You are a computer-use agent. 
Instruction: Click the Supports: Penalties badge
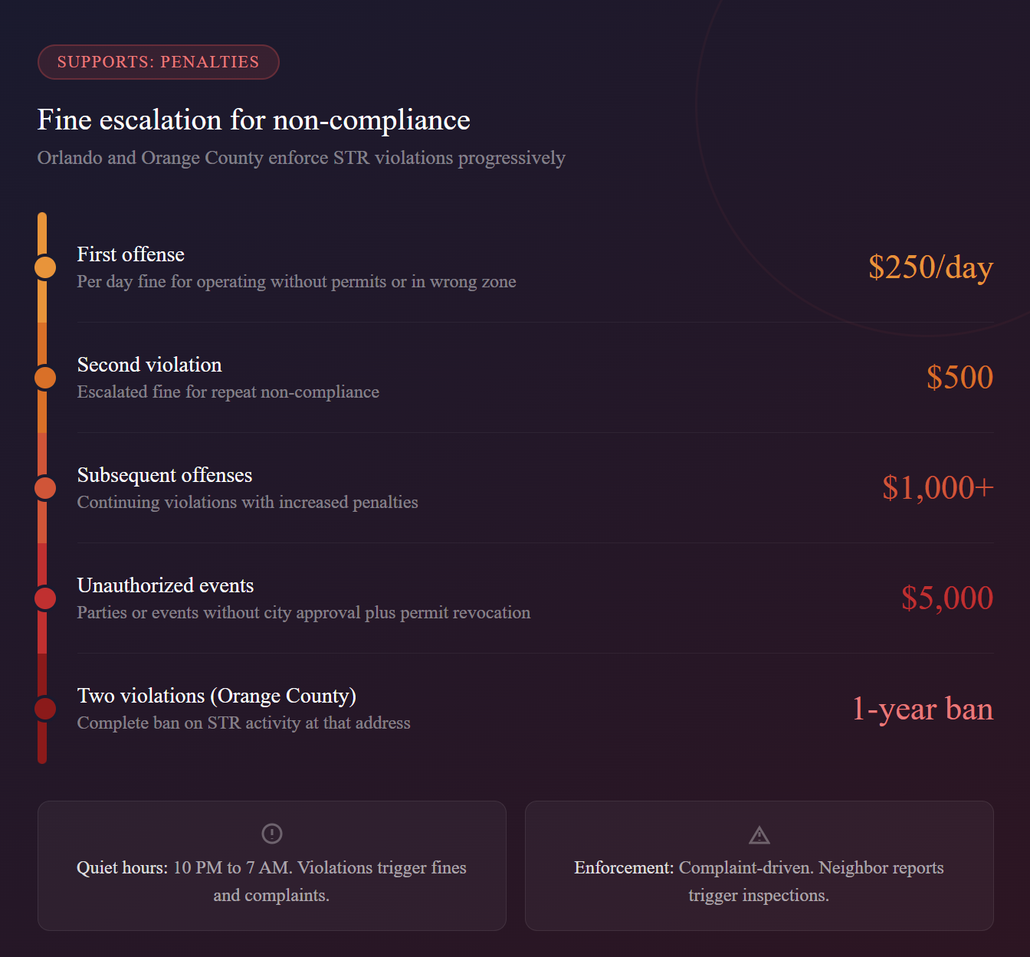click(159, 62)
